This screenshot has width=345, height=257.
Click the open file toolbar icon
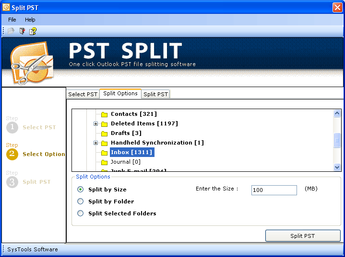coord(11,31)
